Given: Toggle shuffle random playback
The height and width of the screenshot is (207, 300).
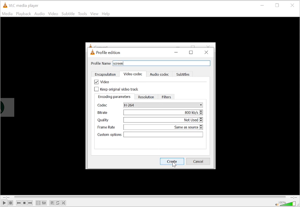Looking at the screenshot, I should (x=63, y=203).
